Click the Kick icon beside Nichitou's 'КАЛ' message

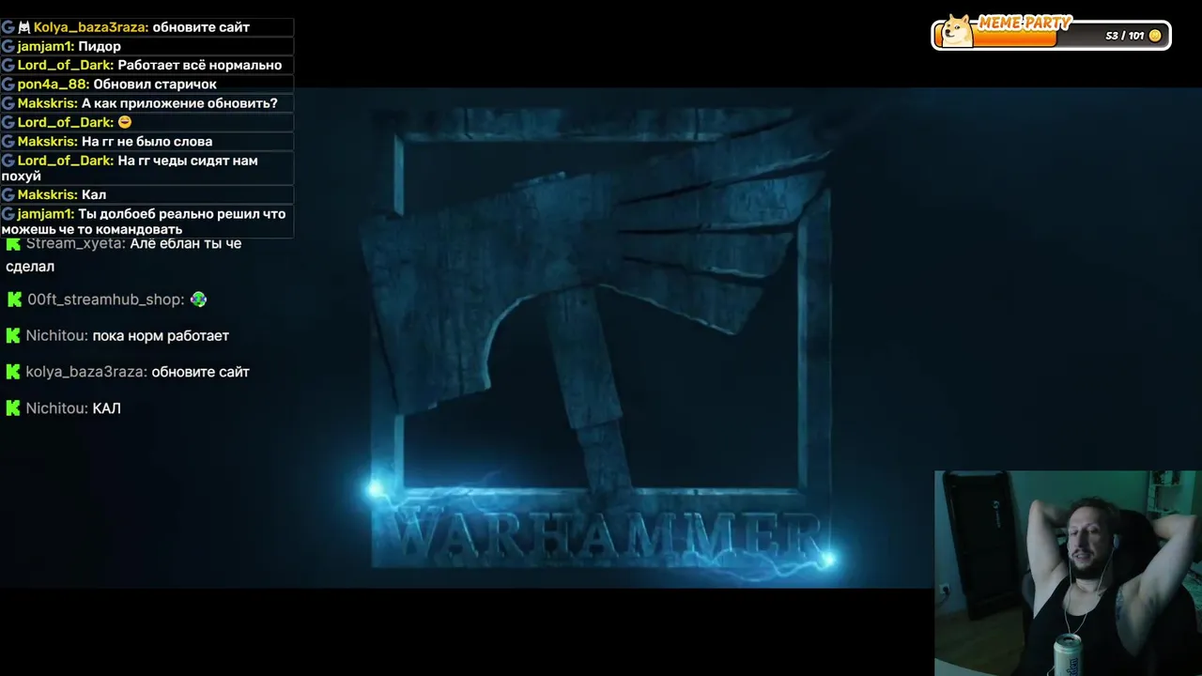pyautogui.click(x=13, y=408)
